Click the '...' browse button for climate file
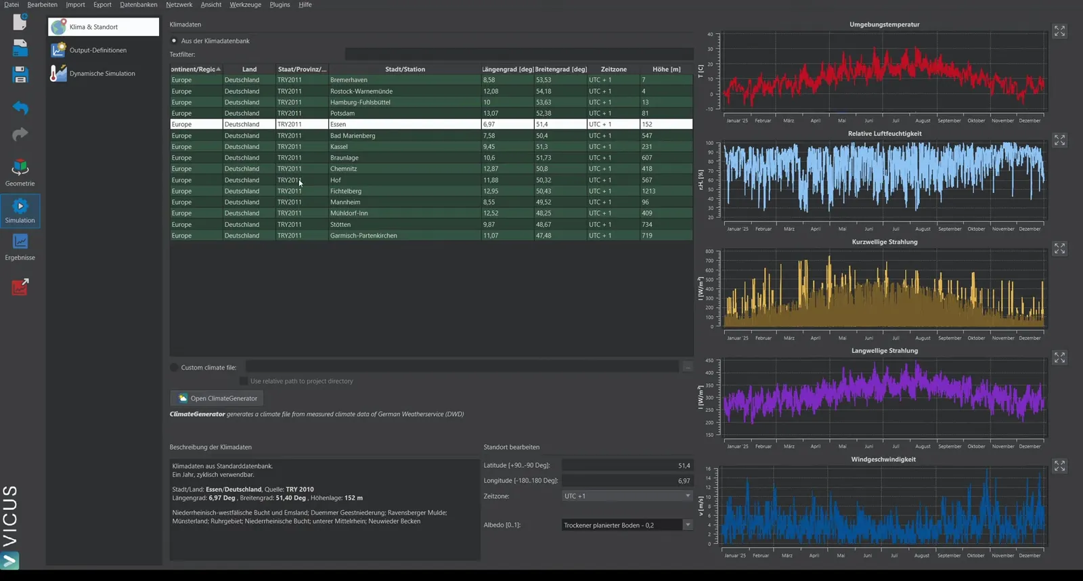 tap(688, 368)
